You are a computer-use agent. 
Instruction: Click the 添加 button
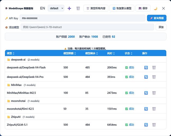click(161, 27)
